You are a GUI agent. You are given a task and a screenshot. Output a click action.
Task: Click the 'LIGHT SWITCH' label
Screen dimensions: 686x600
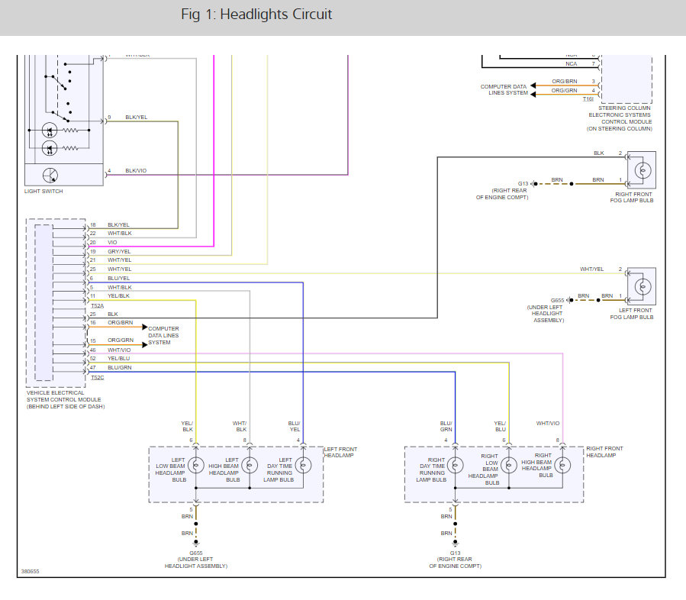[43, 192]
